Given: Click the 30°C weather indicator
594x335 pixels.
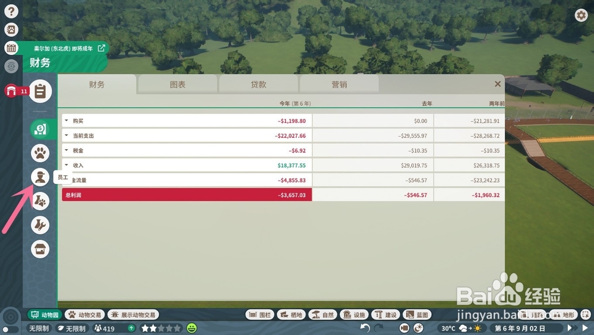Looking at the screenshot, I should (462, 328).
